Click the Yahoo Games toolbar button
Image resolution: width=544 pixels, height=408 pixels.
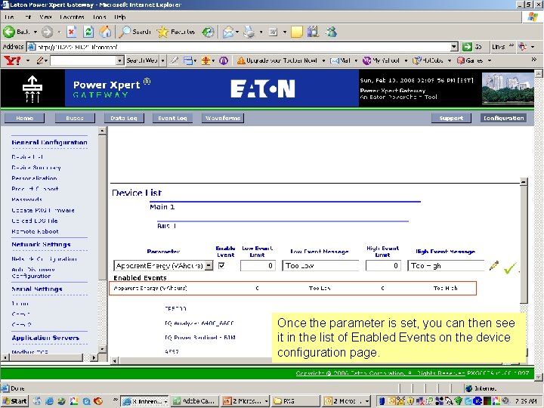[x=470, y=60]
